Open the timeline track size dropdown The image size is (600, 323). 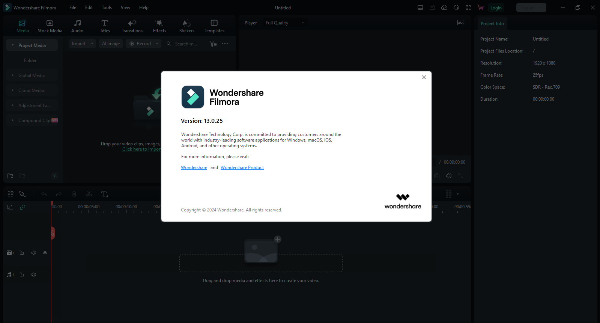click(x=458, y=194)
